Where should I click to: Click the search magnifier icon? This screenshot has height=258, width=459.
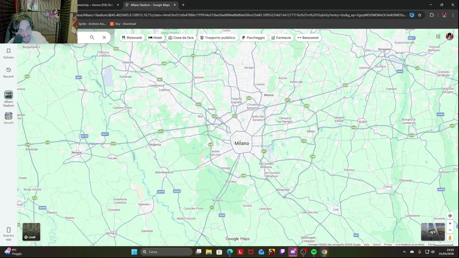[92, 37]
